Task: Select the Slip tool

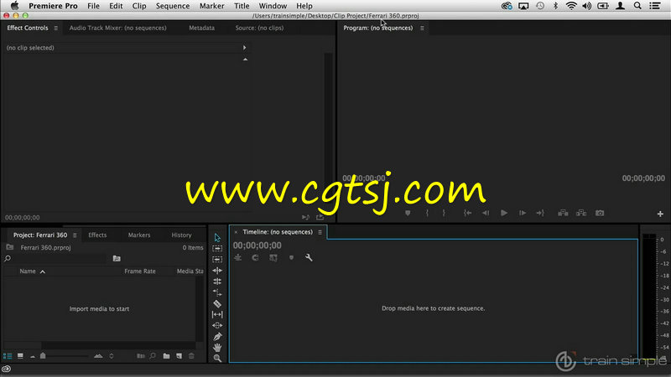Action: (x=217, y=315)
